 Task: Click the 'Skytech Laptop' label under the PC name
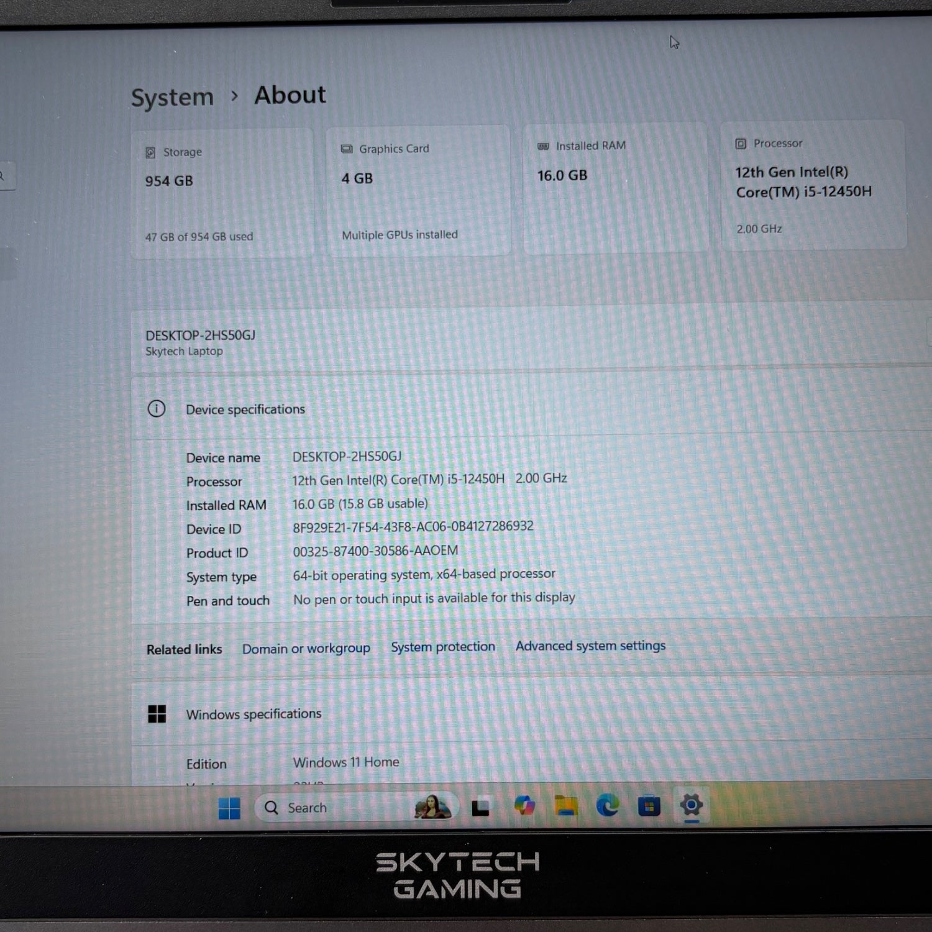[x=184, y=352]
